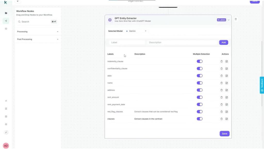Delete the red_flag_clauses label with trash icon

(x=221, y=111)
